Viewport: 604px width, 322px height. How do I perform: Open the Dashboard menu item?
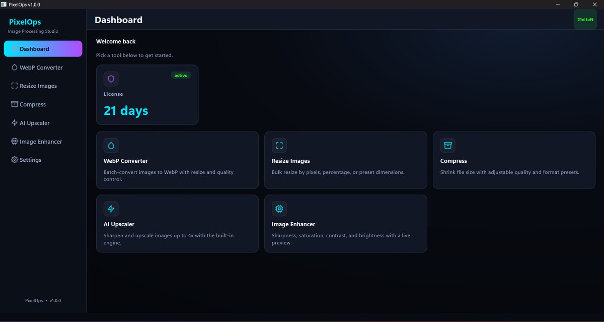click(43, 49)
